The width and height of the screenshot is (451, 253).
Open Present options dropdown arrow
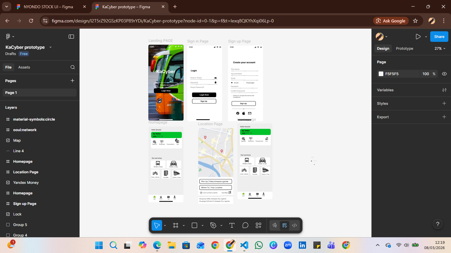point(426,37)
